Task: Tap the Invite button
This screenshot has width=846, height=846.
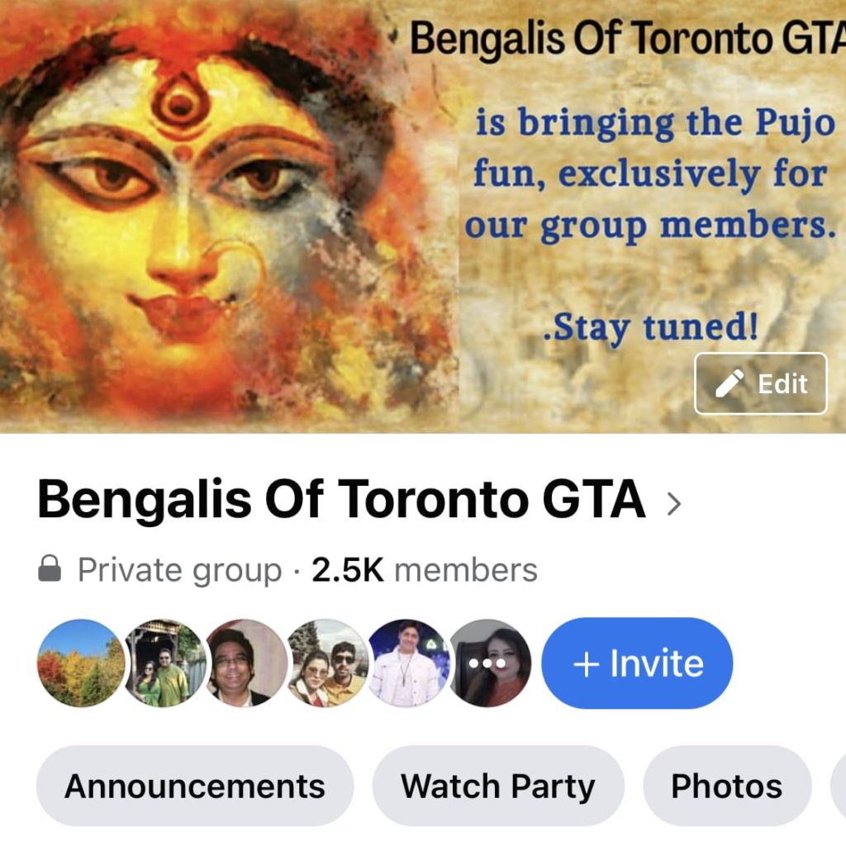Action: (637, 663)
